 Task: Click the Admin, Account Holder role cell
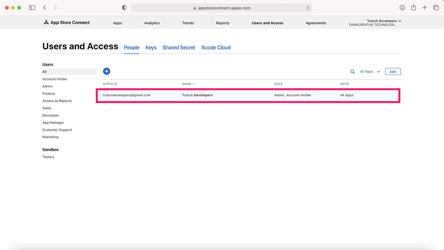click(293, 95)
